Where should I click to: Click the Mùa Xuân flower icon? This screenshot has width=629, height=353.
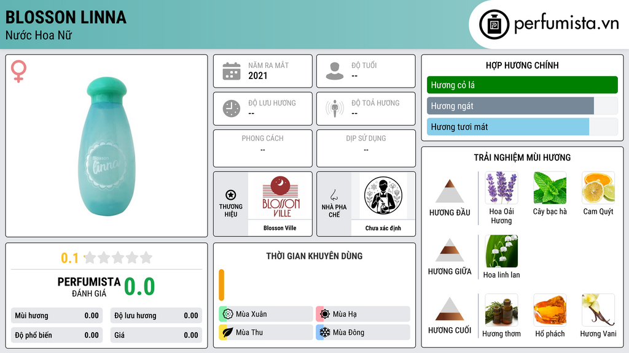coord(228,314)
